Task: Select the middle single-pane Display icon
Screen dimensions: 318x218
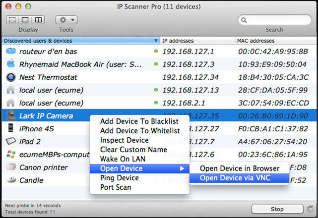Action: (x=25, y=20)
